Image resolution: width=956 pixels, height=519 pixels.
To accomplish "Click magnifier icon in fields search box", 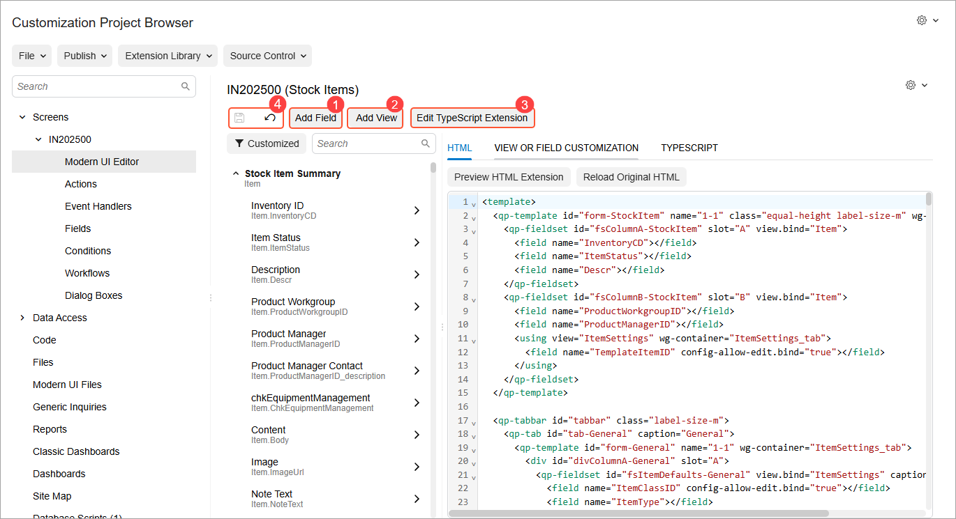I will pyautogui.click(x=426, y=144).
